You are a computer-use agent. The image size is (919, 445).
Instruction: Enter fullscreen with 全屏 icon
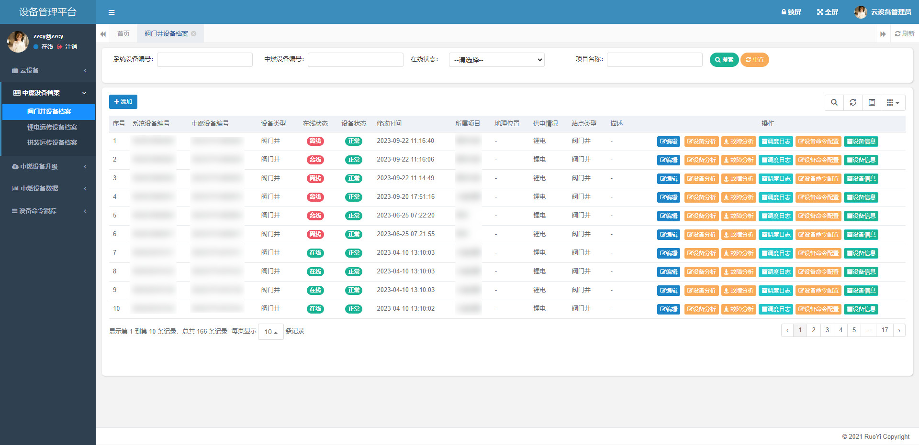828,12
